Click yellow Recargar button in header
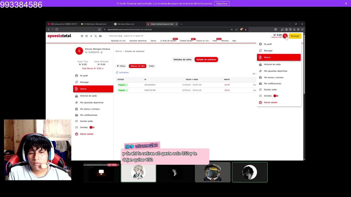This screenshot has height=197, width=351. (295, 36)
